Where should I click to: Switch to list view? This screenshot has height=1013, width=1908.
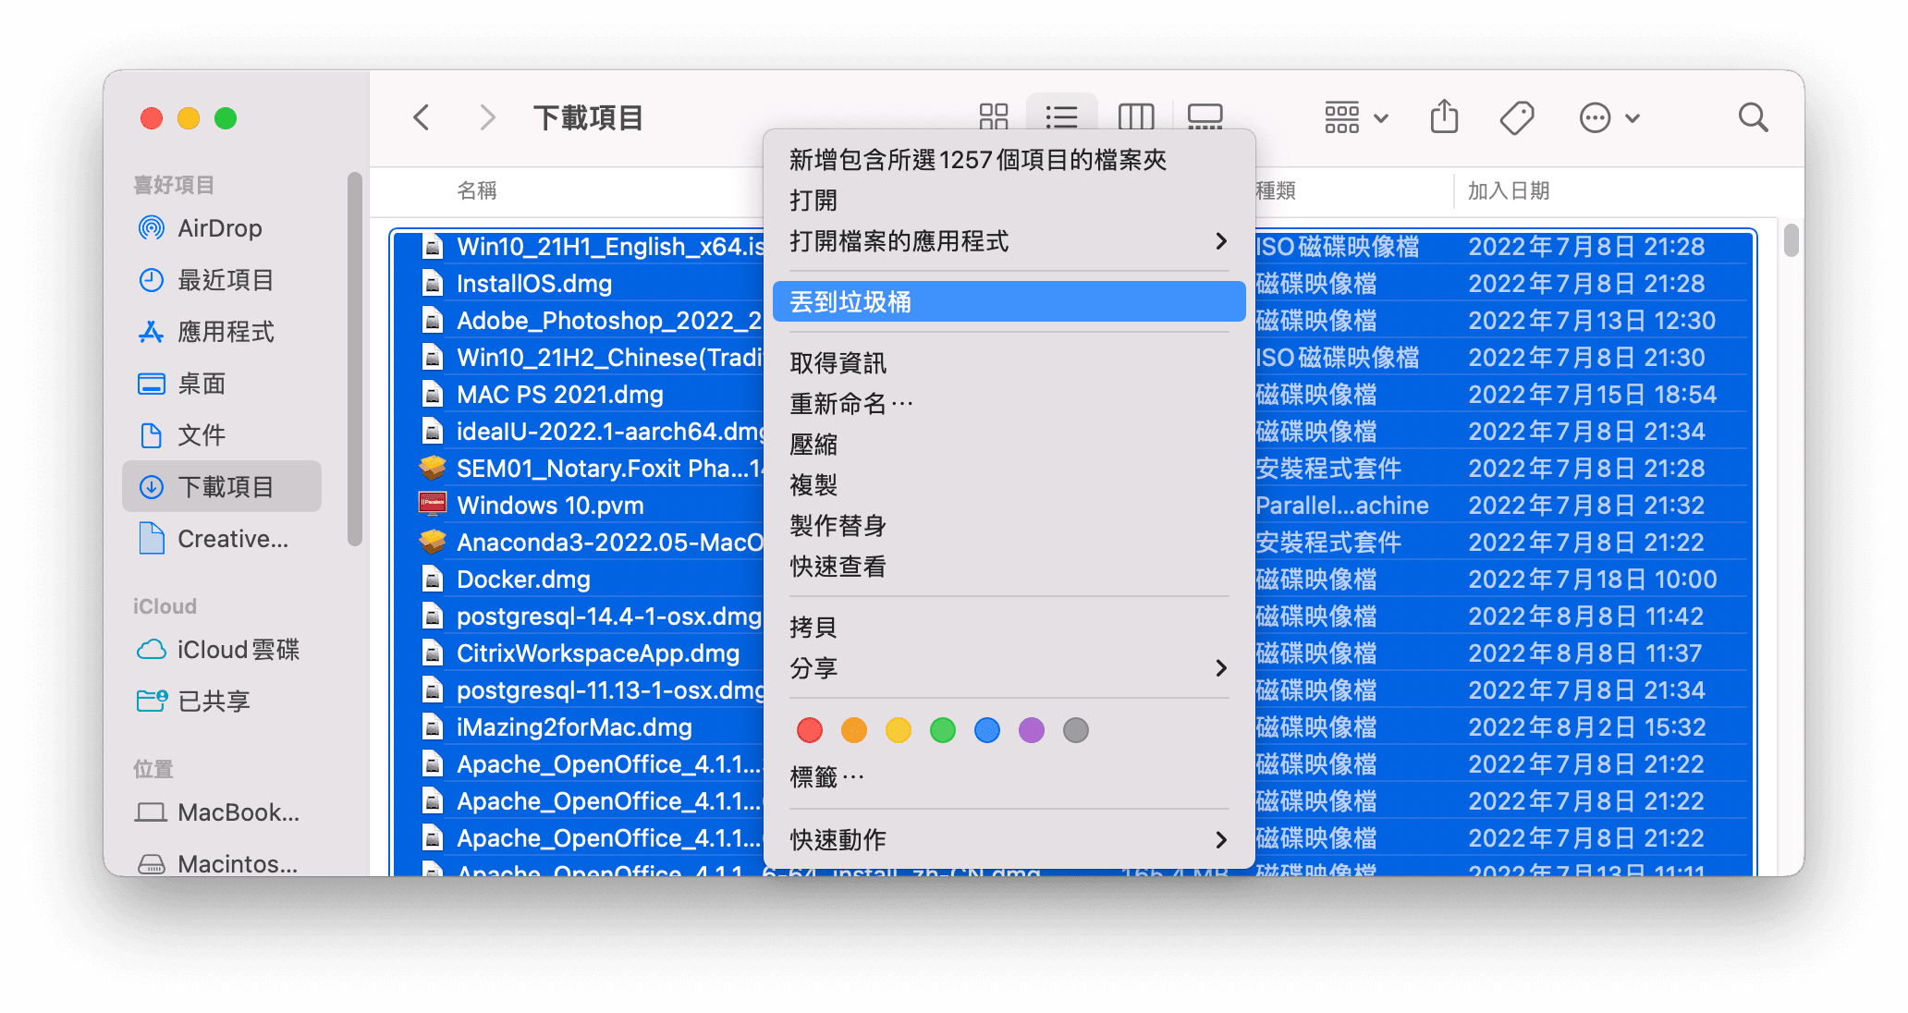pos(1061,117)
